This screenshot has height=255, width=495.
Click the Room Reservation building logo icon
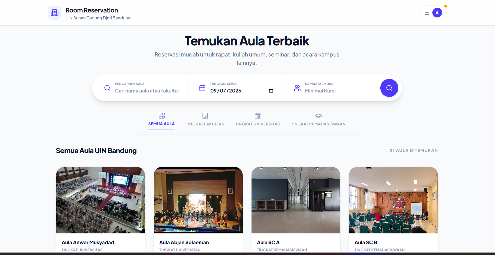[x=55, y=13]
